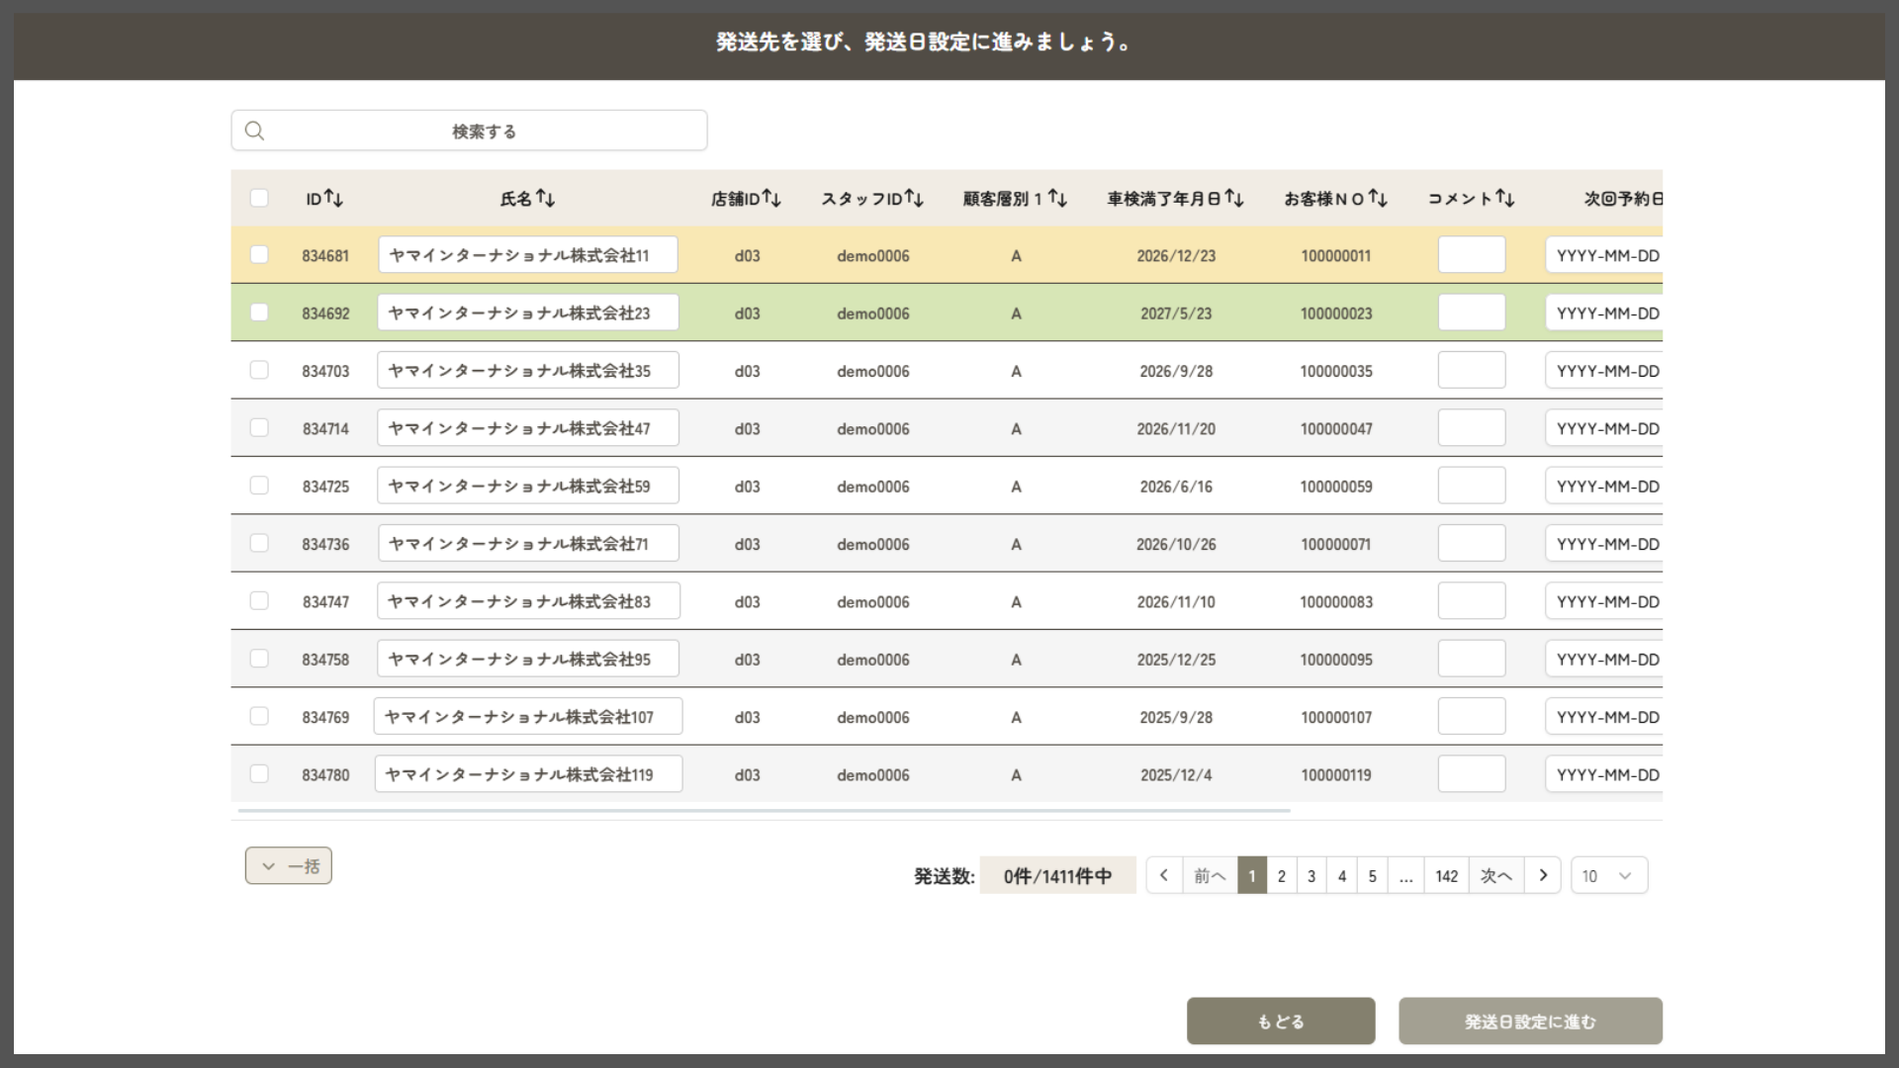Screen dimensions: 1899x1068
Task: Jump to last page 142
Action: pos(1446,876)
